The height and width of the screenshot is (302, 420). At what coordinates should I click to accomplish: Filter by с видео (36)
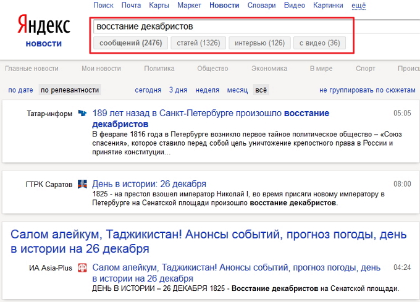pos(319,43)
